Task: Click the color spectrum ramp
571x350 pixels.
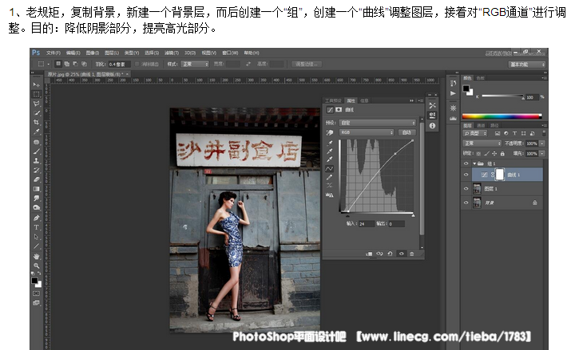Action: pyautogui.click(x=502, y=116)
